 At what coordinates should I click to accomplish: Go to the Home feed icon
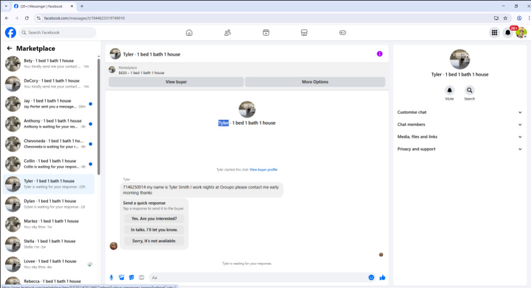[189, 32]
